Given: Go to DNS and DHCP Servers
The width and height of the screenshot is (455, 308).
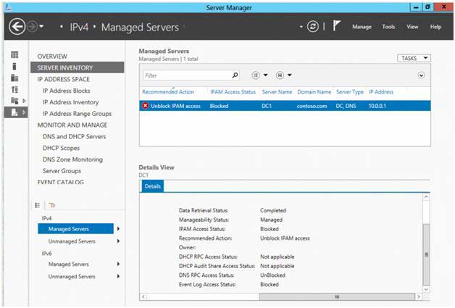Looking at the screenshot, I should pyautogui.click(x=75, y=136).
